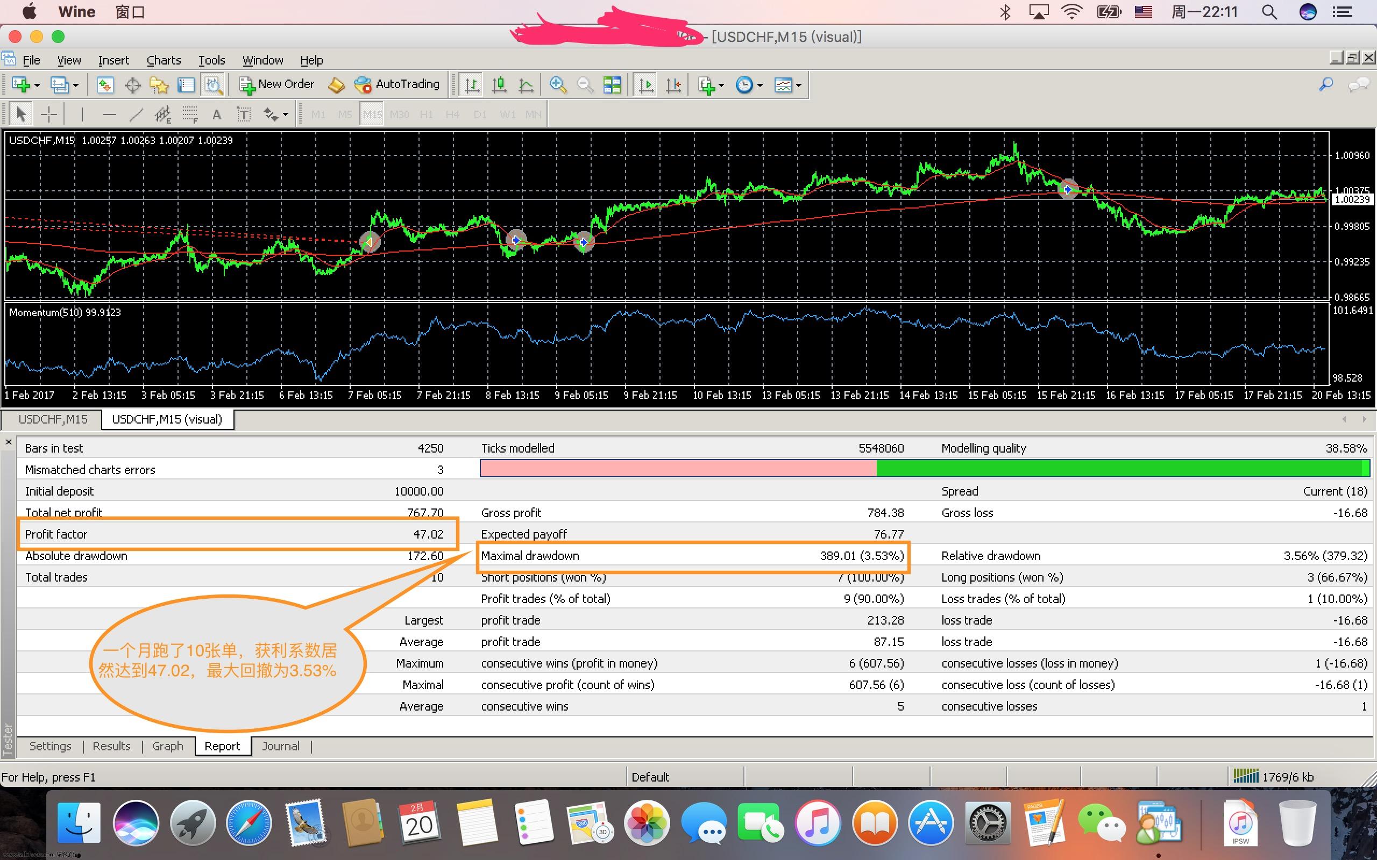
Task: Click the New Order button
Action: click(x=276, y=84)
